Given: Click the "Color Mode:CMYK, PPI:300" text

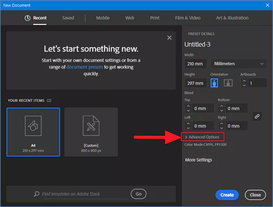Looking at the screenshot, I should click(x=206, y=144).
